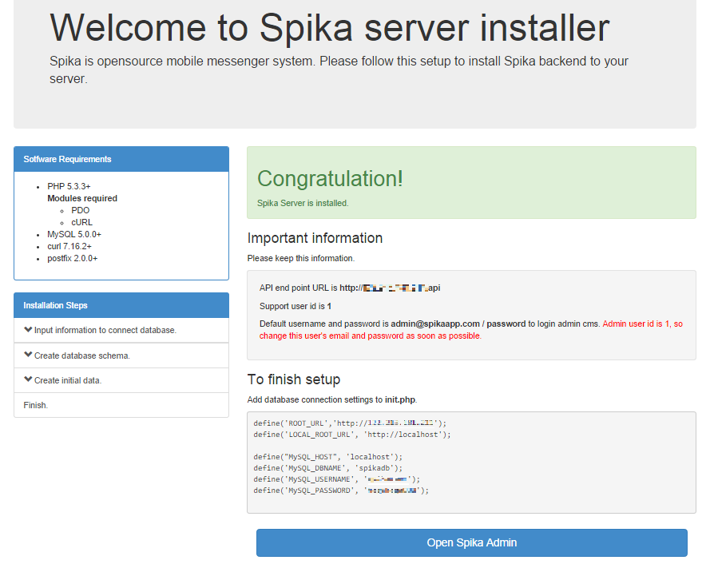Click the MySQL_PASSWORD define line
710x568 pixels.
click(341, 491)
